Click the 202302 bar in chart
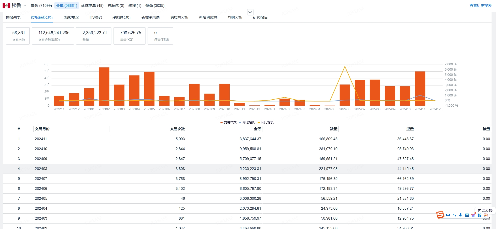496x229 pixels. click(104, 87)
